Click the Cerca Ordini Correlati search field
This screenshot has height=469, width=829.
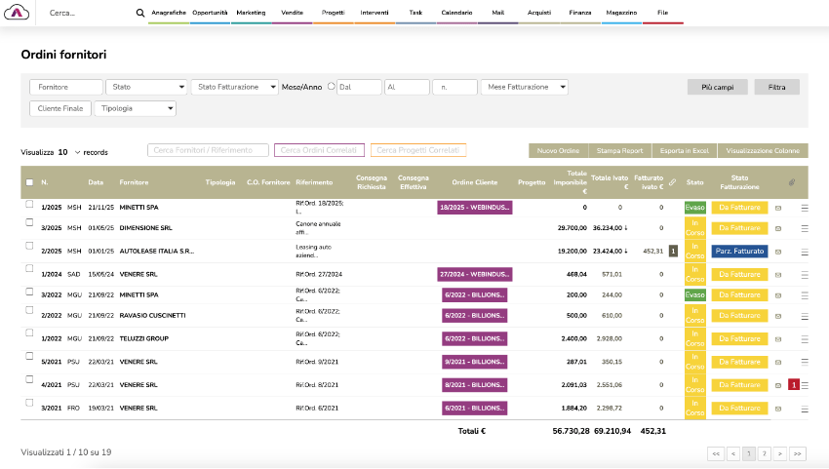point(320,150)
